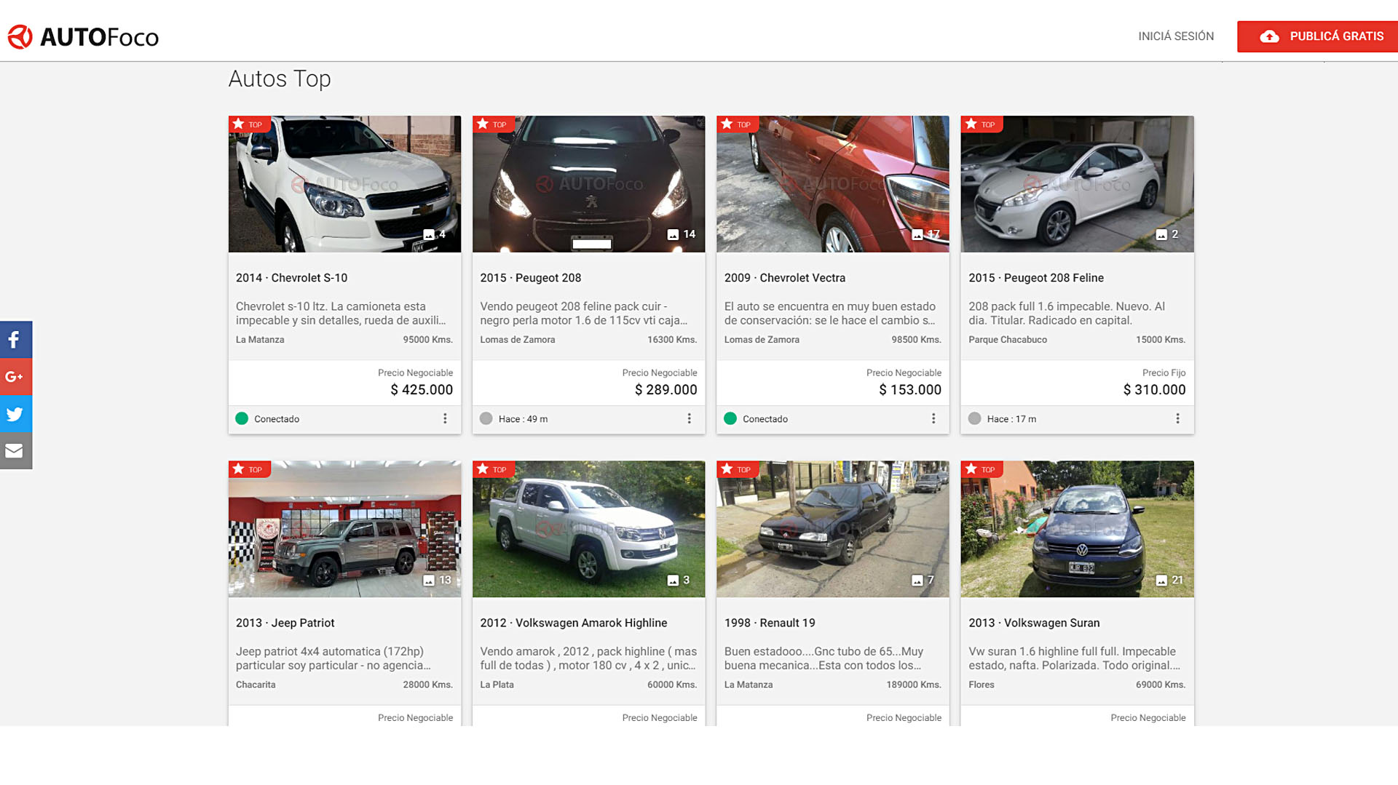
Task: Open the white Peugeot 208 Feline photo
Action: pyautogui.click(x=1077, y=184)
